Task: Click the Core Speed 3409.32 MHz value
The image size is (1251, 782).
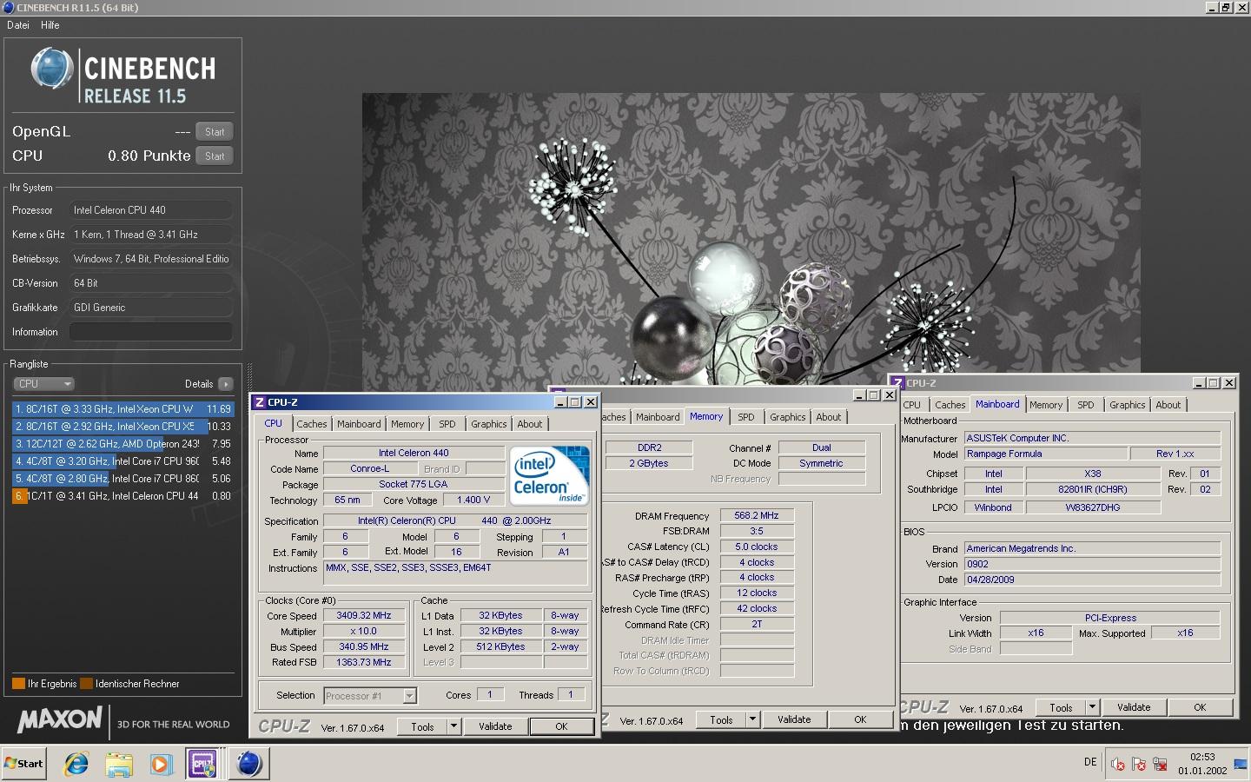Action: [364, 616]
